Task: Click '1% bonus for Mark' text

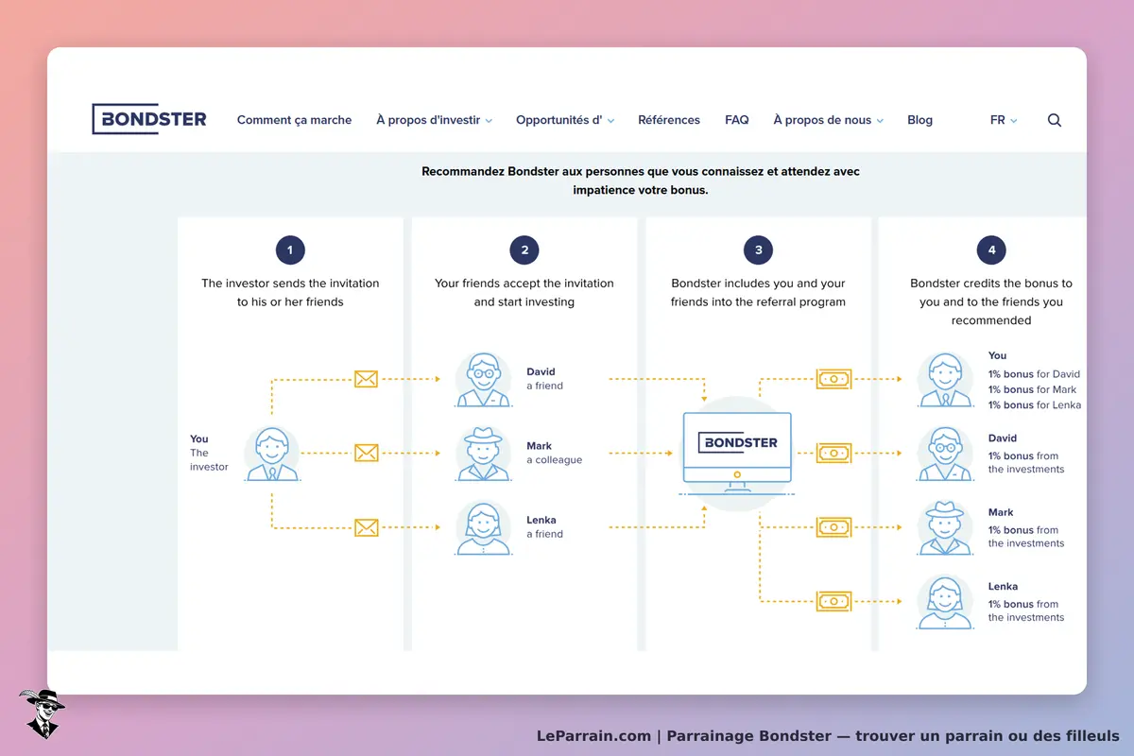Action: 1032,389
